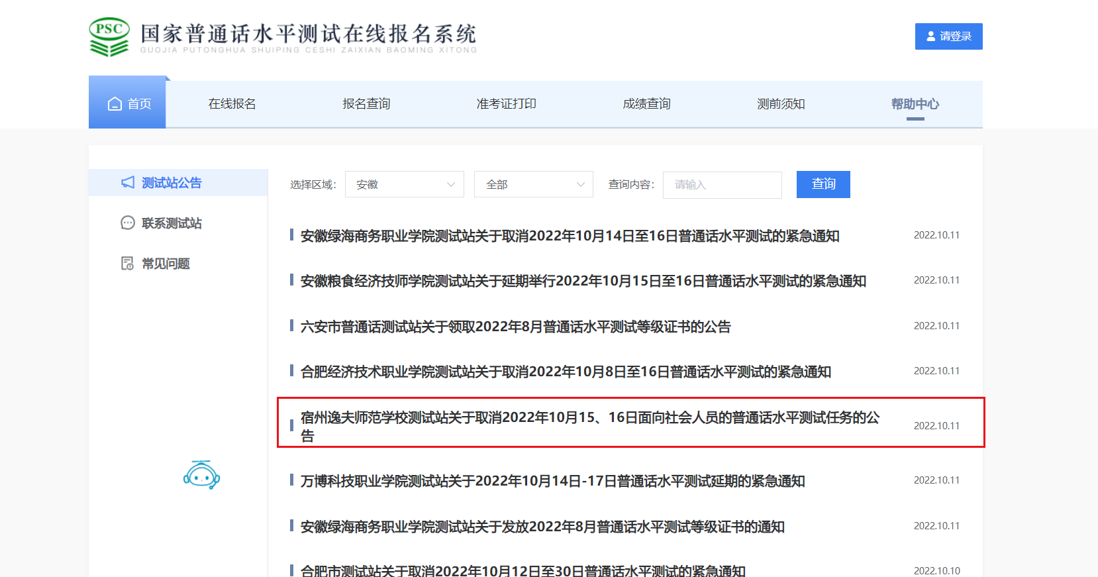Go to the 准考证打印 tab

[507, 104]
